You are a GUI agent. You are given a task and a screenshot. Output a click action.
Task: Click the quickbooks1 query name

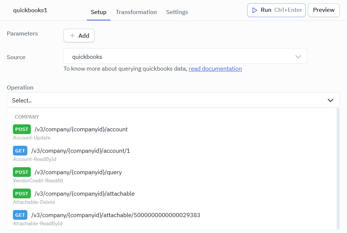(x=30, y=10)
